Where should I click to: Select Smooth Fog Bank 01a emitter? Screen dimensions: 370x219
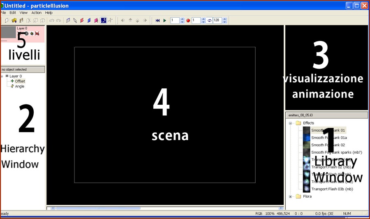(x=329, y=137)
